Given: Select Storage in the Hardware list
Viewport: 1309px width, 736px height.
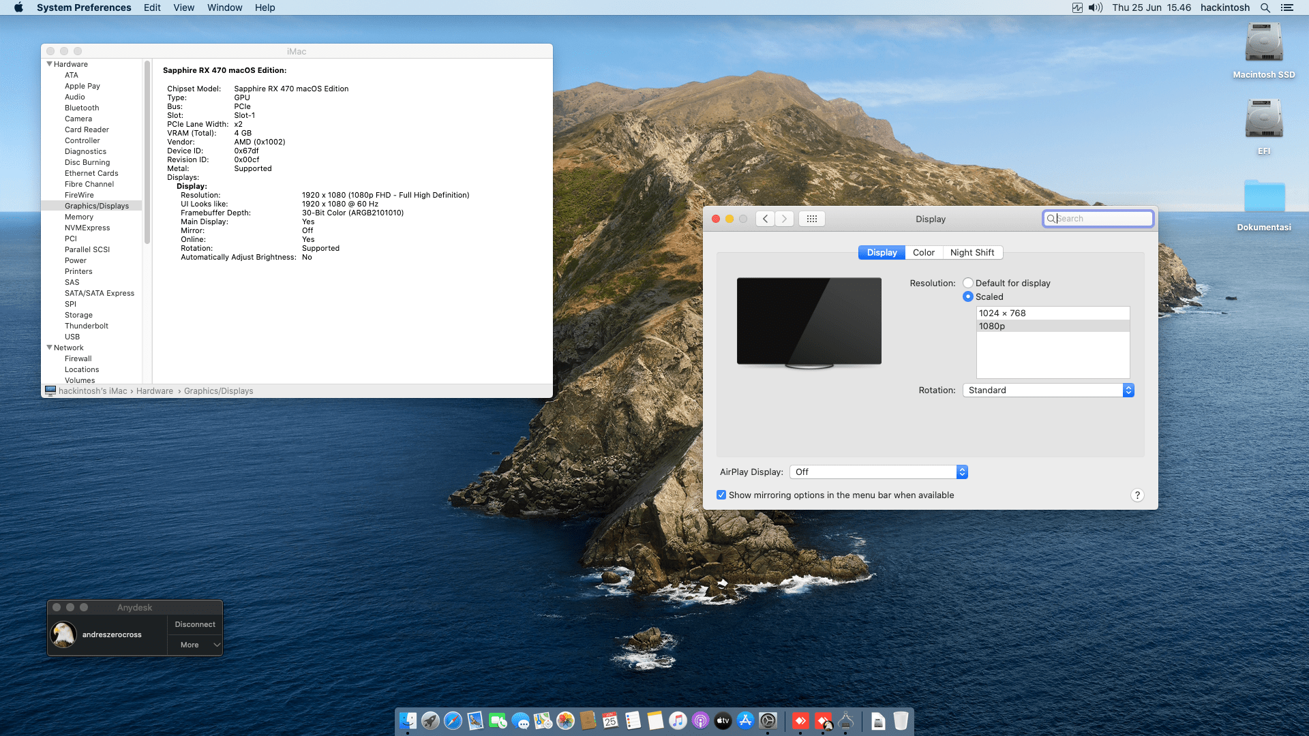Looking at the screenshot, I should [78, 315].
